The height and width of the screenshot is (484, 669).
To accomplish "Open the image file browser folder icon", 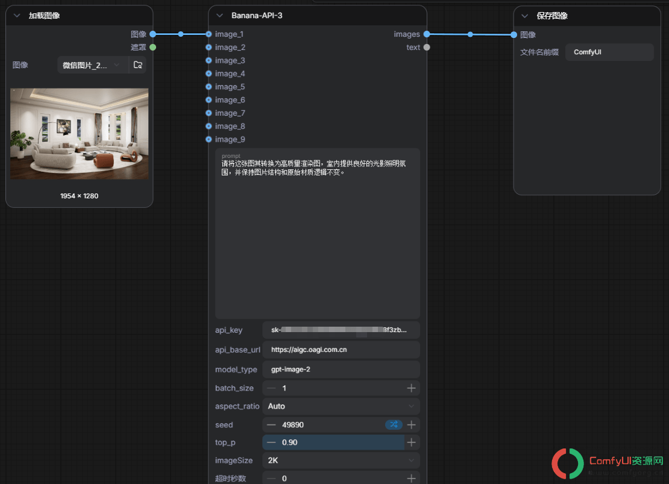I will pos(138,65).
